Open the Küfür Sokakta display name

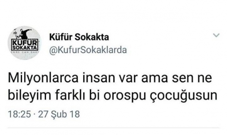[79, 37]
